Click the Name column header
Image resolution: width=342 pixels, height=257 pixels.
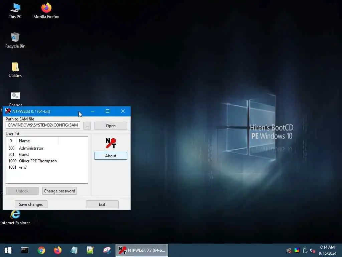(38, 141)
